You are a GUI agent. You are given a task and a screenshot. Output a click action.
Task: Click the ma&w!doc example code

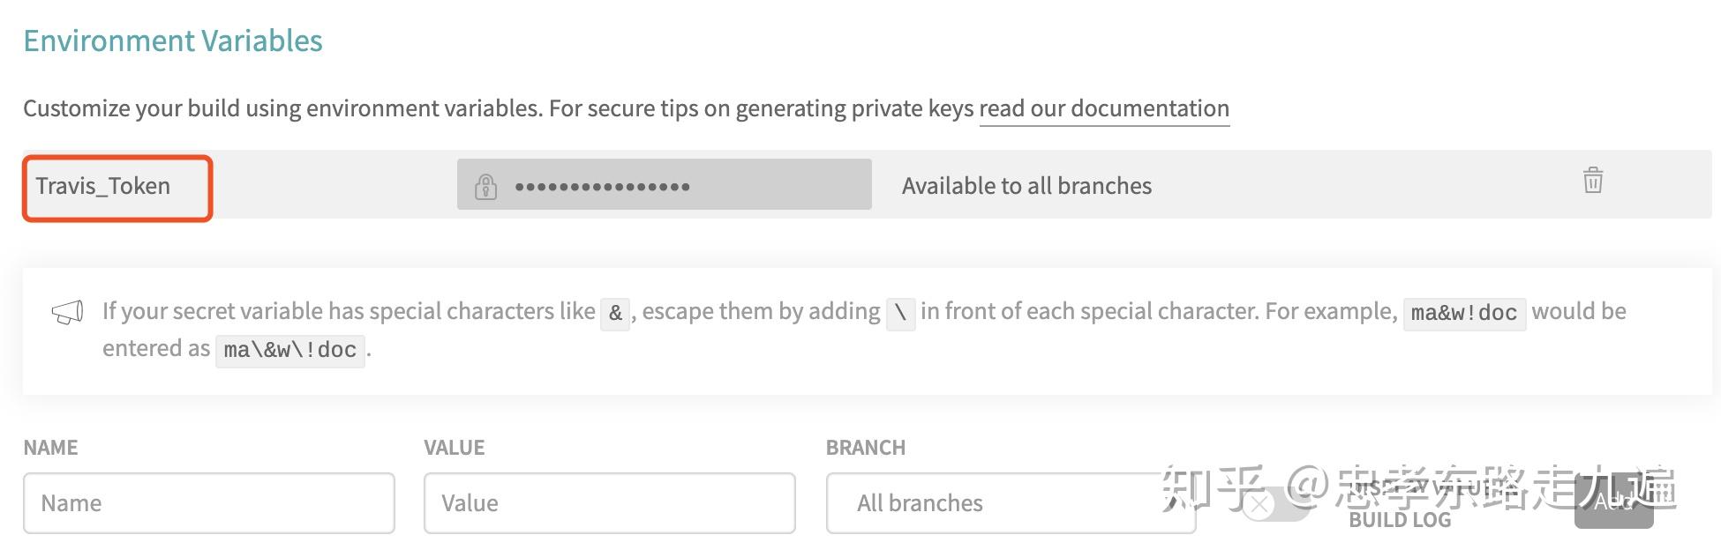[x=1463, y=313]
